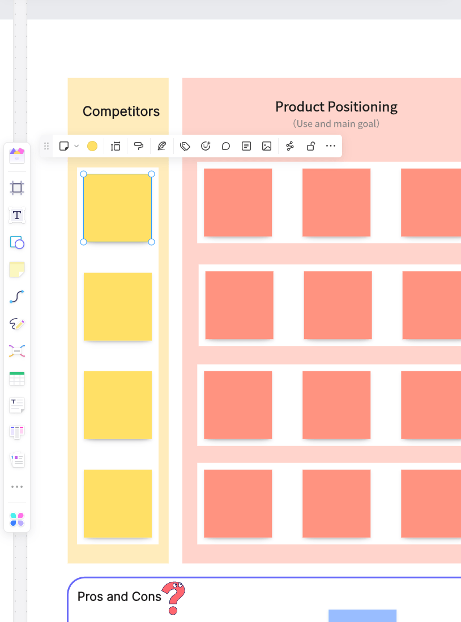Unlock the selected sticky note
This screenshot has width=461, height=622.
coord(310,146)
